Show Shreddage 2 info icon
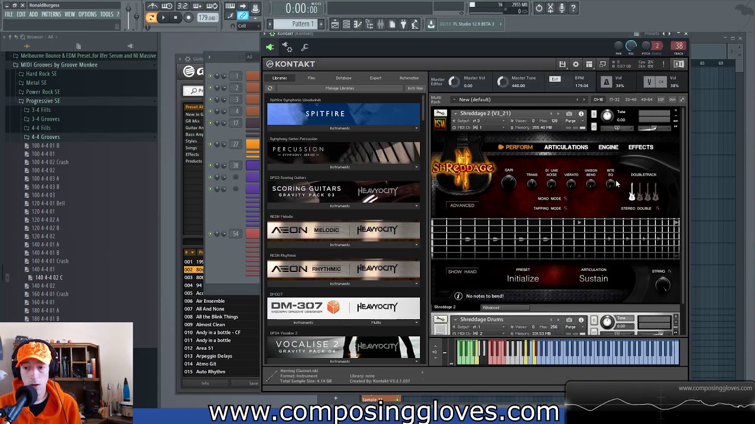 pyautogui.click(x=581, y=114)
